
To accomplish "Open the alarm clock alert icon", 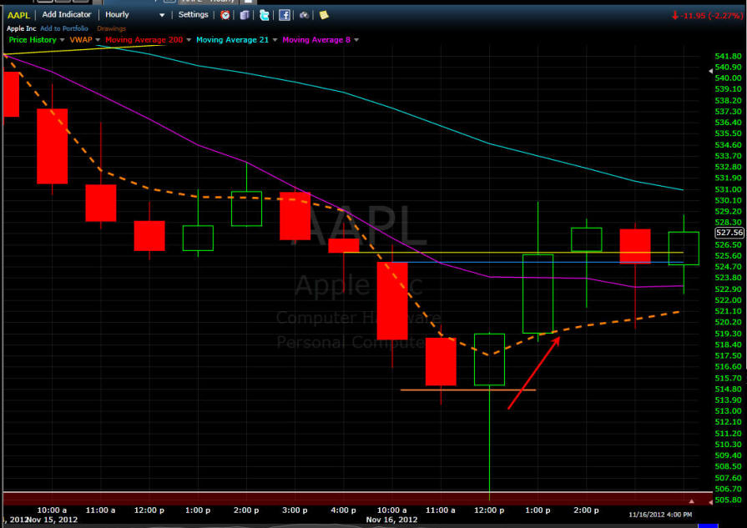I will point(225,15).
